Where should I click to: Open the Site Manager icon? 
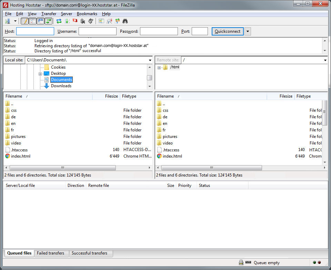click(x=8, y=21)
